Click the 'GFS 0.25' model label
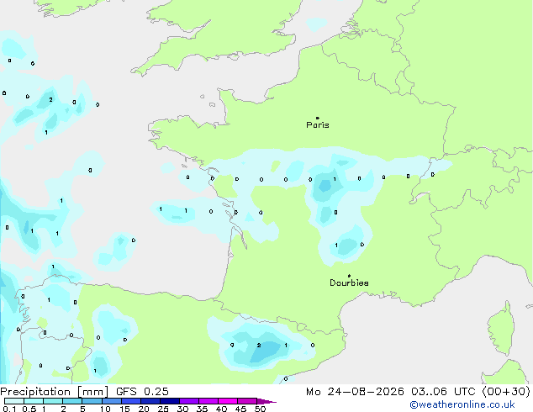This screenshot has width=533, height=412. 142,392
